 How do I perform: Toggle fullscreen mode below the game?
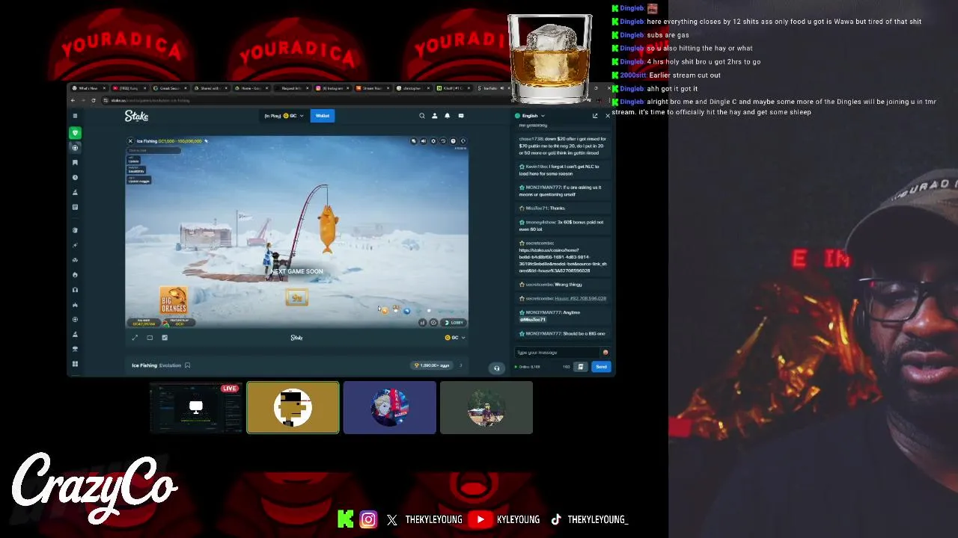[135, 338]
